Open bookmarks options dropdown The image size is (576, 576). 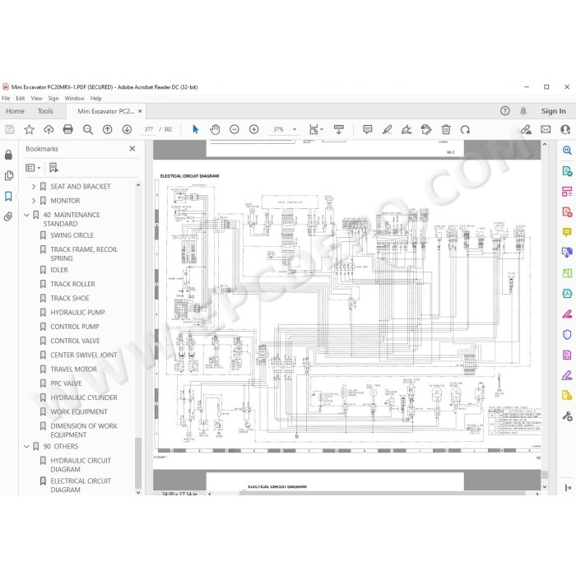[x=33, y=168]
